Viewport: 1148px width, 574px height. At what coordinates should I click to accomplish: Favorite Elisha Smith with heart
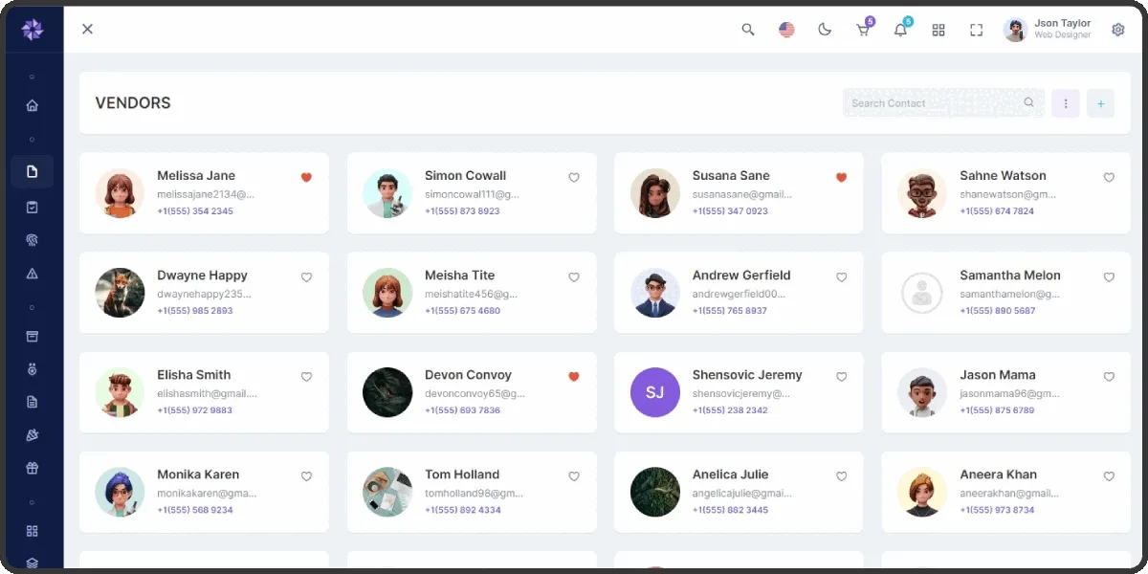tap(306, 377)
